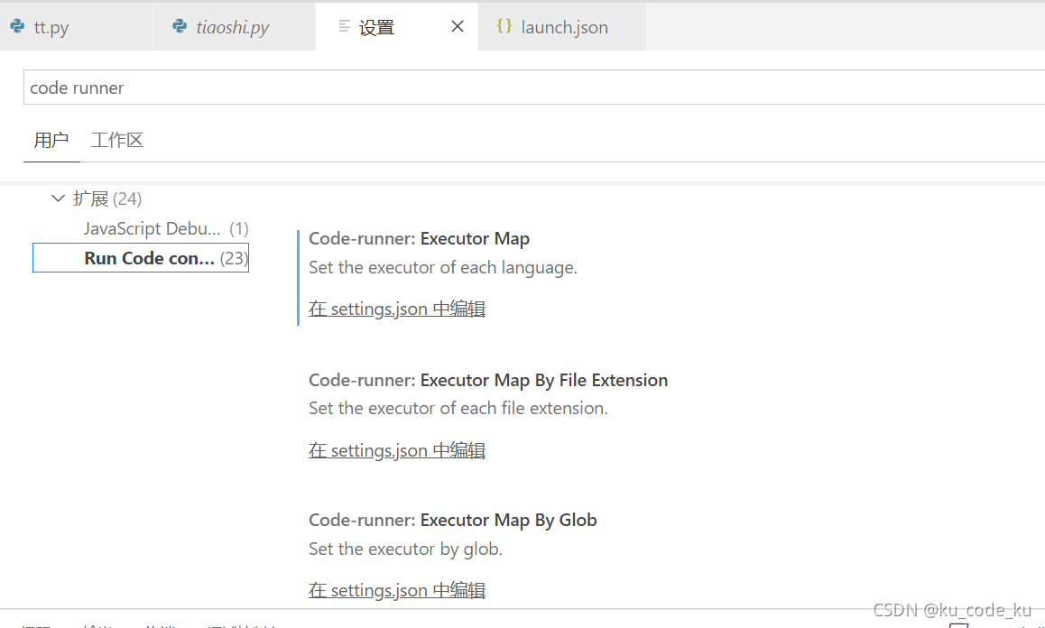Viewport: 1045px width, 628px height.
Task: Switch to the tt.py editor tab
Action: click(x=76, y=27)
